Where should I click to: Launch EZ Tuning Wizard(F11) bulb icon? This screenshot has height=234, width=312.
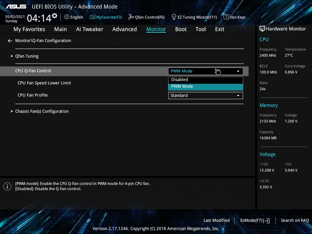[x=174, y=17]
